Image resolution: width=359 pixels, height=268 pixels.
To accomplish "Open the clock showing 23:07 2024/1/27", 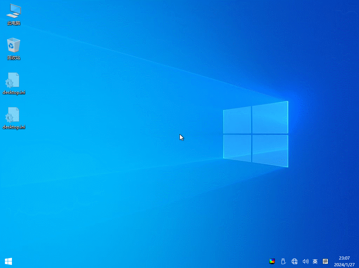I will point(344,261).
